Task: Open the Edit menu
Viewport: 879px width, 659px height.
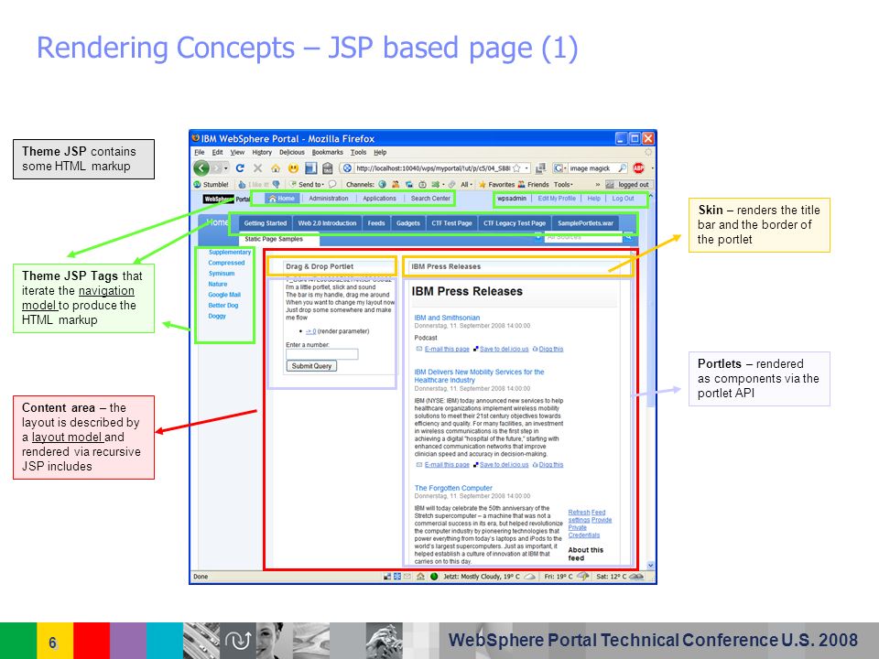Action: pos(218,153)
